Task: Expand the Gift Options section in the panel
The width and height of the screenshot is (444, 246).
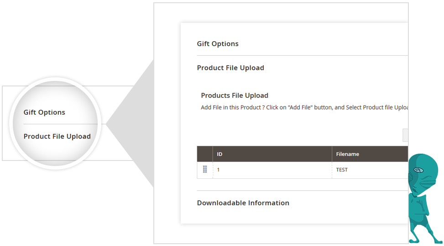Action: [218, 44]
